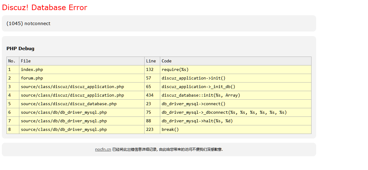Image resolution: width=368 pixels, height=170 pixels.
Task: Select 'discuz_database::init(%s, Array)' code cell
Action: (x=236, y=95)
